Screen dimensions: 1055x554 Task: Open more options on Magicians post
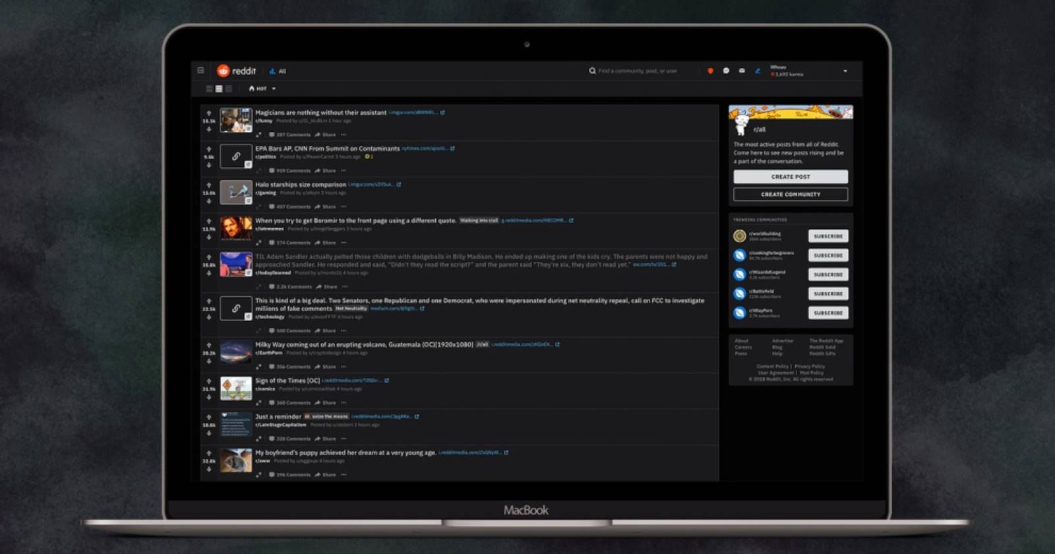point(344,135)
